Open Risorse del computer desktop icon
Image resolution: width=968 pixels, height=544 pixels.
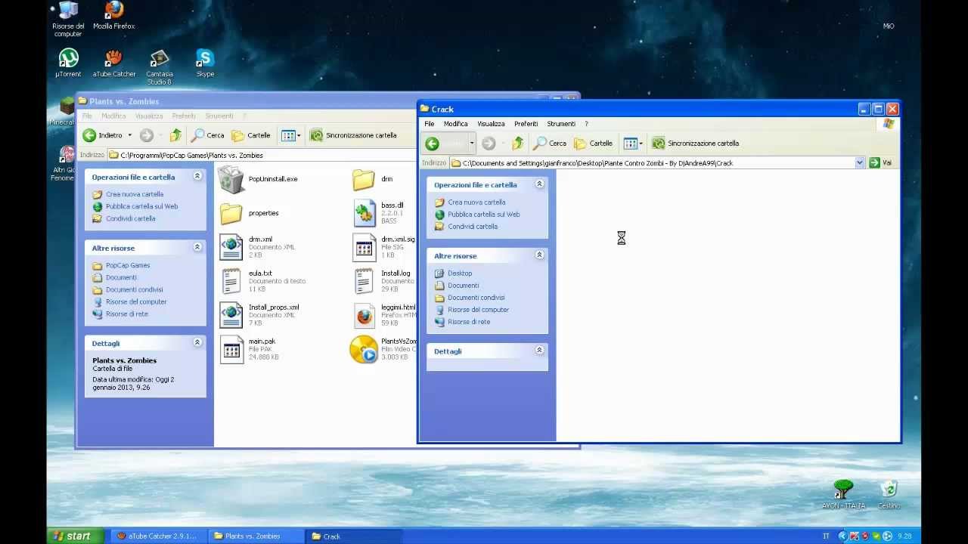(68, 19)
